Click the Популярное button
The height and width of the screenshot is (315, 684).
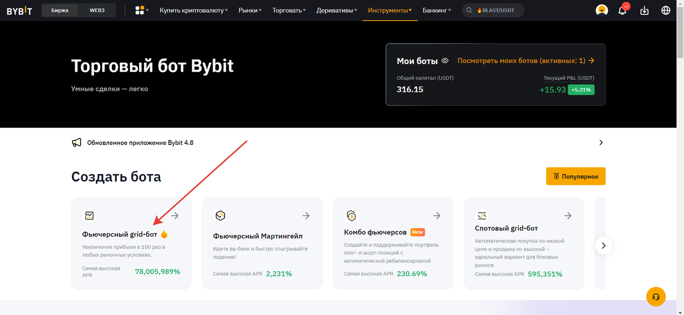coord(576,176)
